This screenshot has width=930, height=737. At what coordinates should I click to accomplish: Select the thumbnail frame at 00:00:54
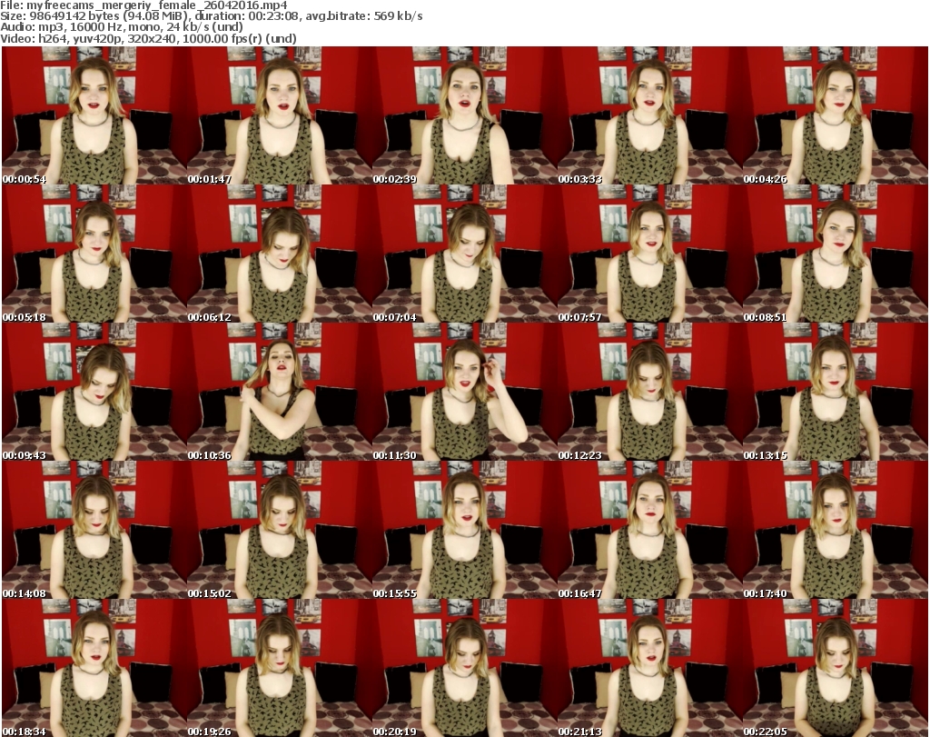(x=94, y=115)
